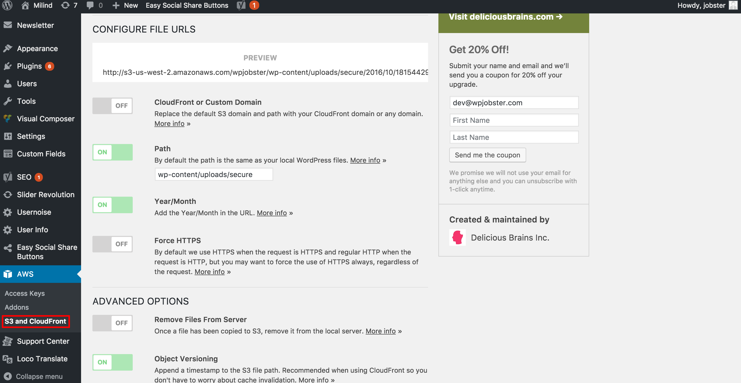Open the Settings menu label
The height and width of the screenshot is (383, 741).
click(31, 136)
